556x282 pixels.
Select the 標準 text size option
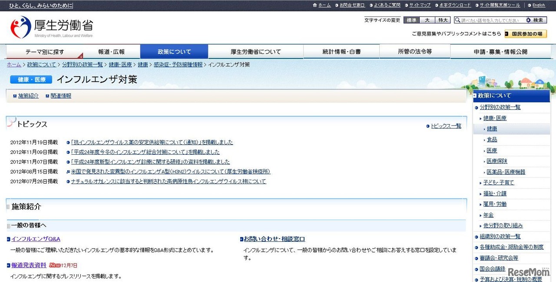(410, 20)
